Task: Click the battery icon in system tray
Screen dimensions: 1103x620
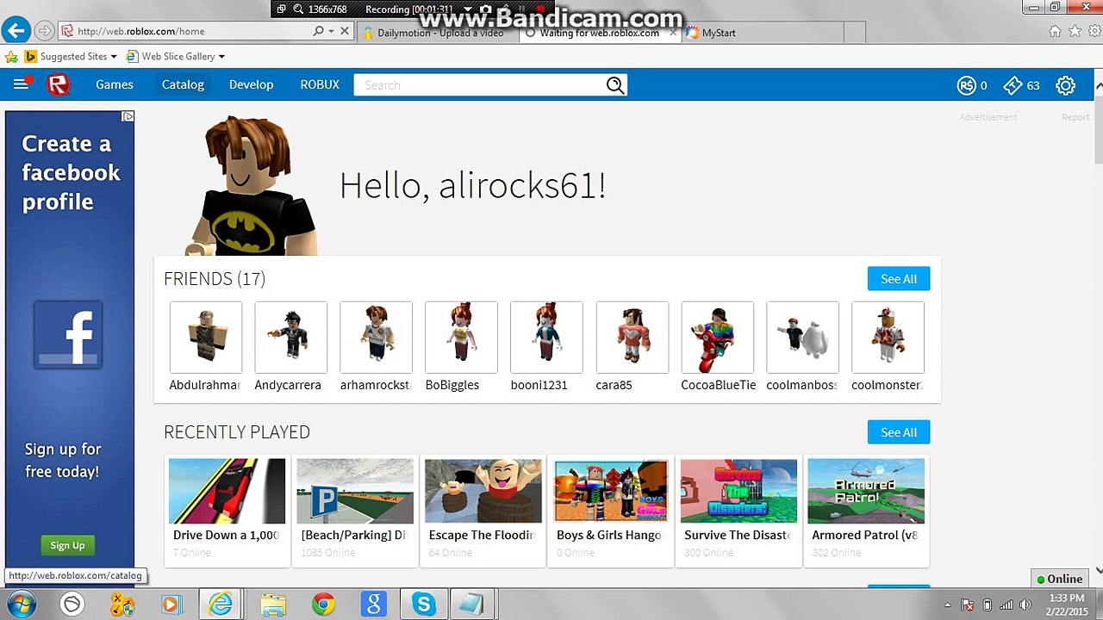Action: pos(988,604)
